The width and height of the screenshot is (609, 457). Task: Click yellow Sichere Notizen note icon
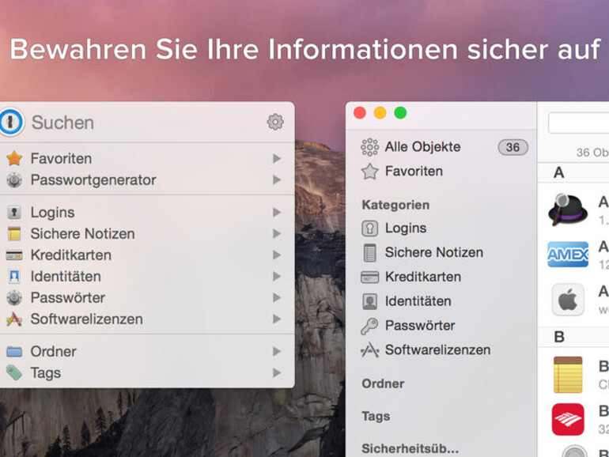(14, 234)
